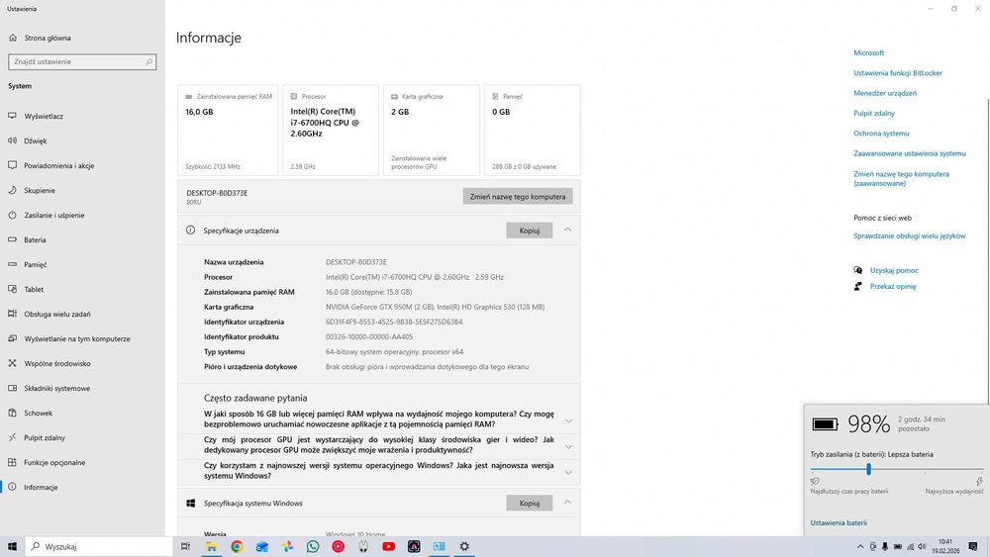This screenshot has height=557, width=990.
Task: Click the Znajdź ustawienie search field
Action: point(82,61)
